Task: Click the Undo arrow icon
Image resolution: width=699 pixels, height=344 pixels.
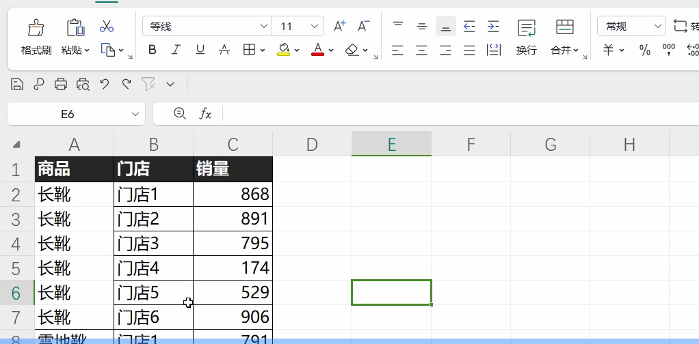Action: [105, 84]
